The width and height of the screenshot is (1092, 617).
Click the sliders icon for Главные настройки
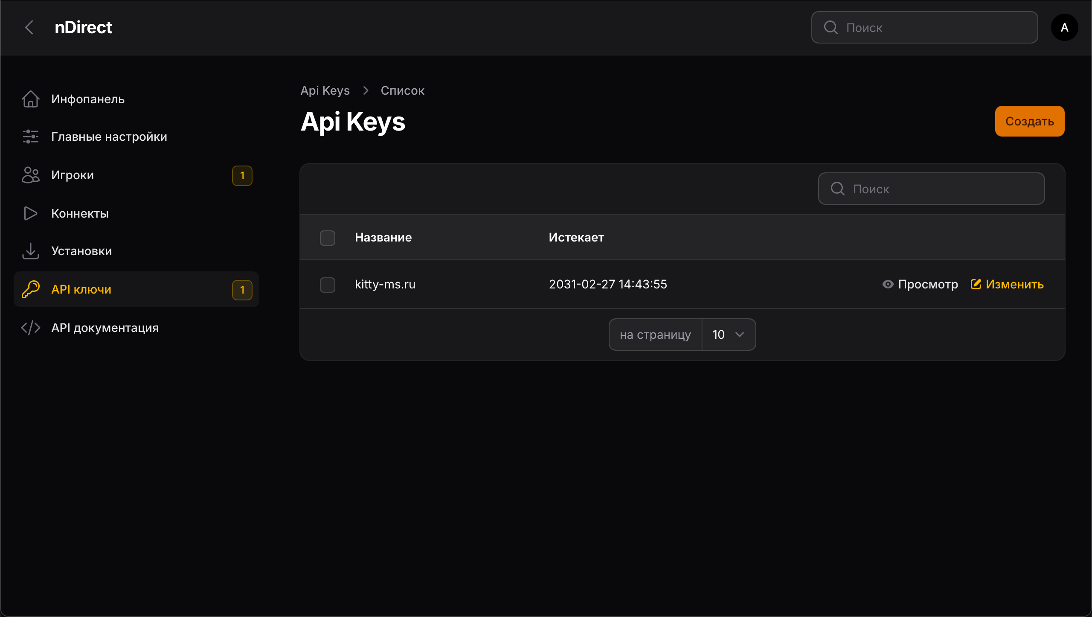[x=31, y=137]
